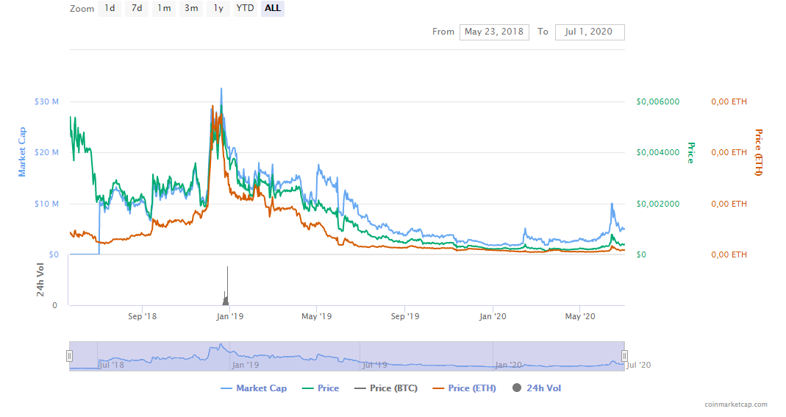Click the Price (ETH) axis title

tap(759, 152)
